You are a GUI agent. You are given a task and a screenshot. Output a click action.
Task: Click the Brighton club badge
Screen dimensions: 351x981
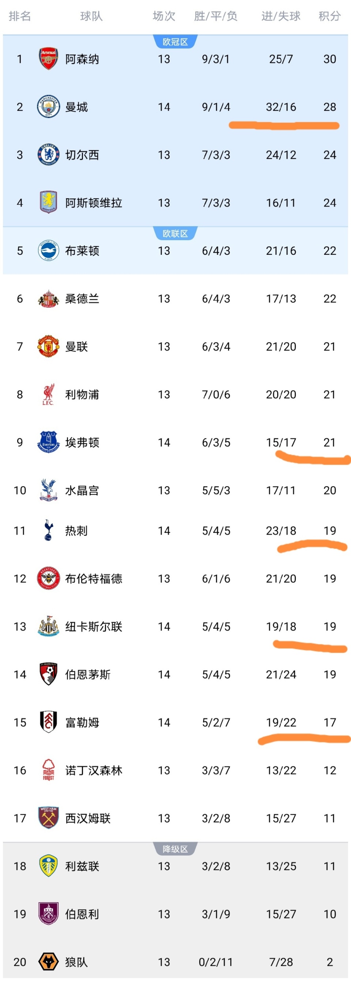(48, 251)
